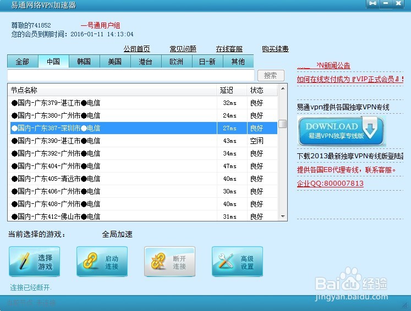The image size is (411, 311).
Task: Open the VPN新闻公告 link
Action: tap(324, 65)
